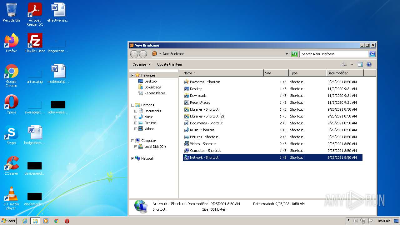Click Internet Explorer icon in taskbar

coord(25,221)
